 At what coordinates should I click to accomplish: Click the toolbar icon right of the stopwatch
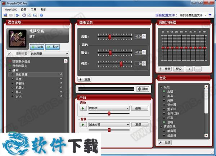30,15
